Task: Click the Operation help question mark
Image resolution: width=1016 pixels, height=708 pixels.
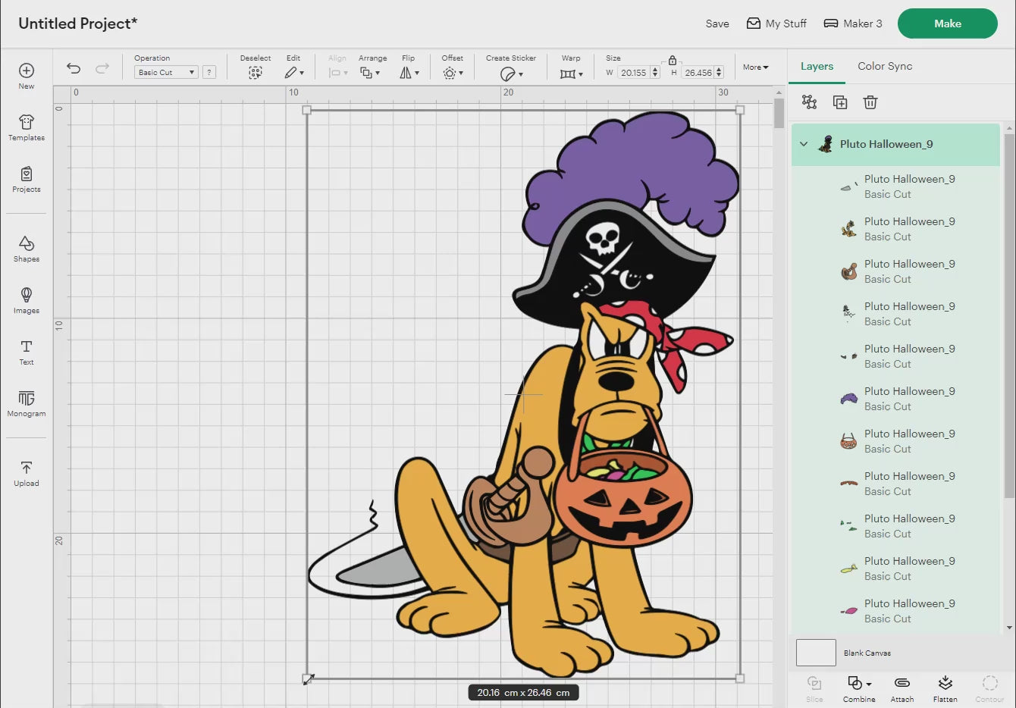Action: (x=209, y=72)
